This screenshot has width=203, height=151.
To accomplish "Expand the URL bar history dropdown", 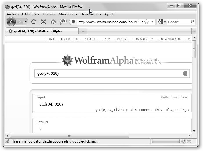I will (x=152, y=22).
